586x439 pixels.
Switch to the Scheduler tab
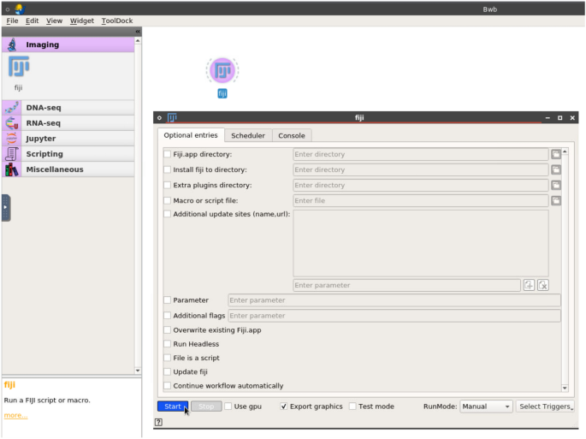[248, 135]
